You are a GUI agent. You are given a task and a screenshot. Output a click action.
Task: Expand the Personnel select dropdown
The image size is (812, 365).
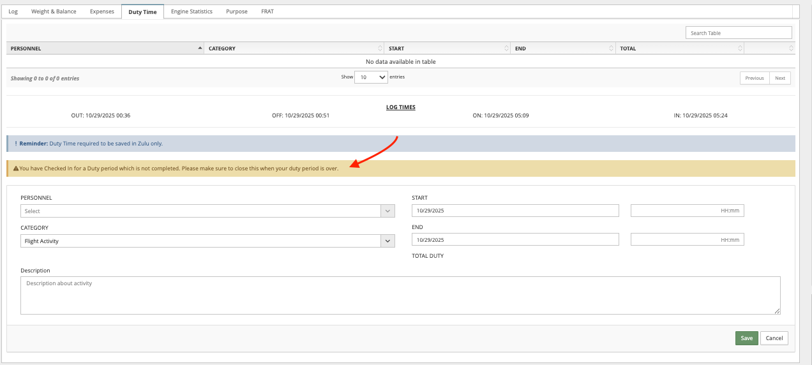[207, 211]
